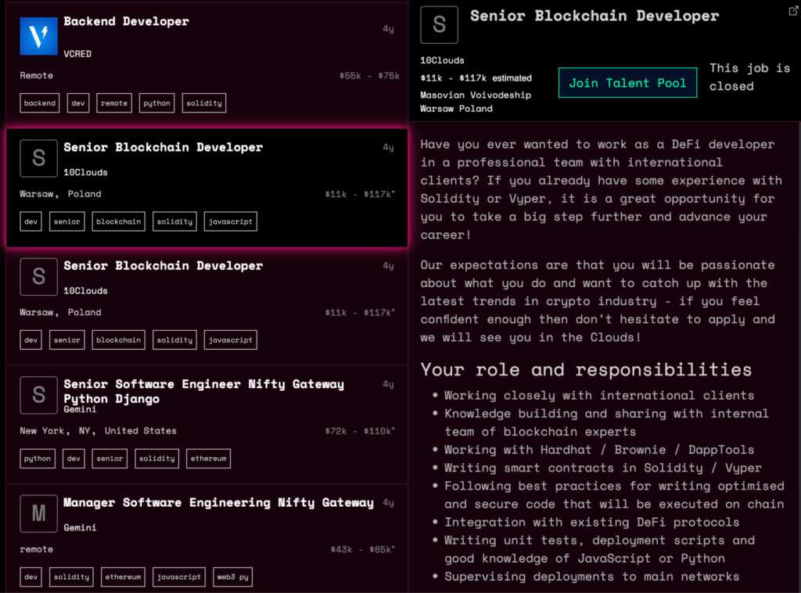Select the backend tag on Backend Developer
Viewport: 801px width, 593px height.
40,103
